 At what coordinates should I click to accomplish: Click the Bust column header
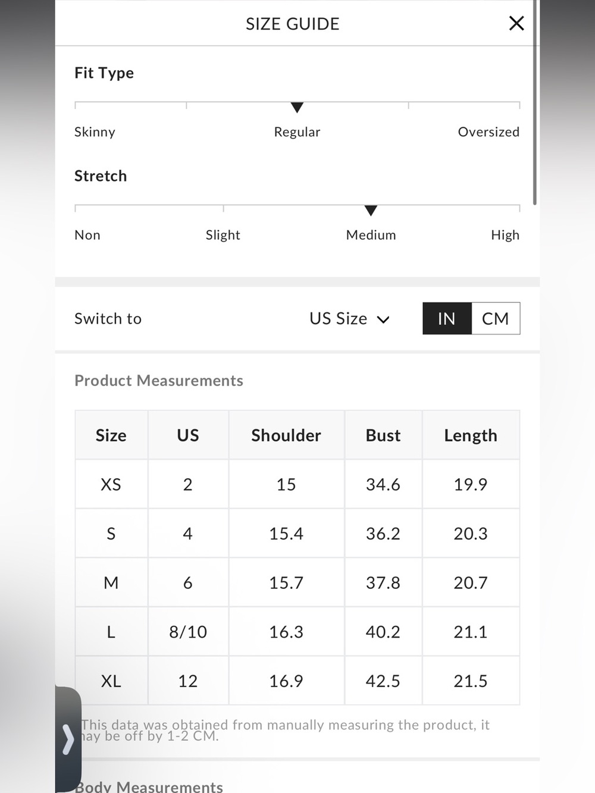point(383,435)
